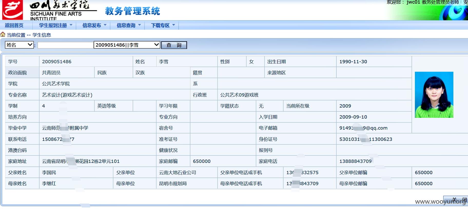Expand the 下载专区 dropdown arrow

coord(174,25)
